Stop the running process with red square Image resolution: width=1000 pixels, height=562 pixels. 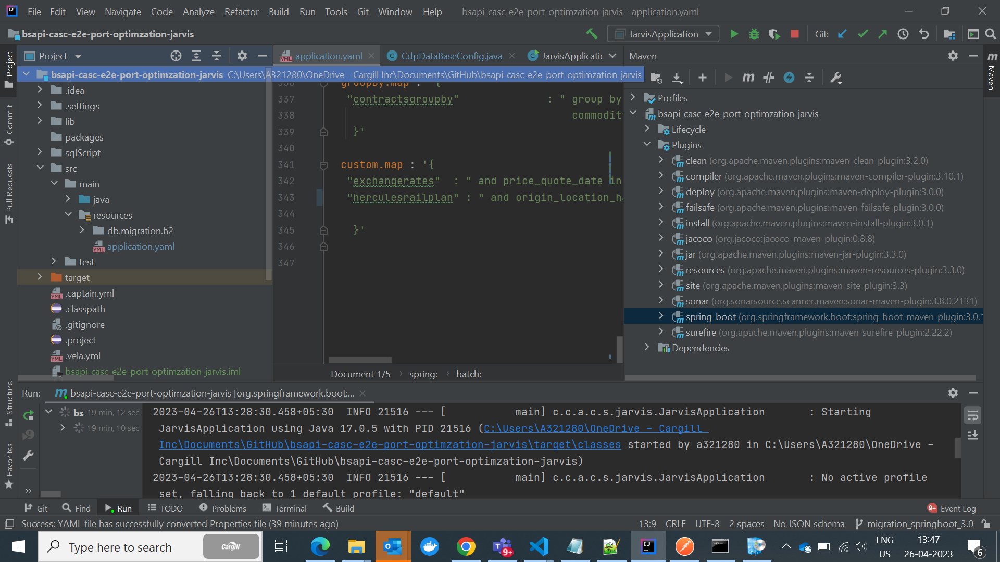[794, 34]
